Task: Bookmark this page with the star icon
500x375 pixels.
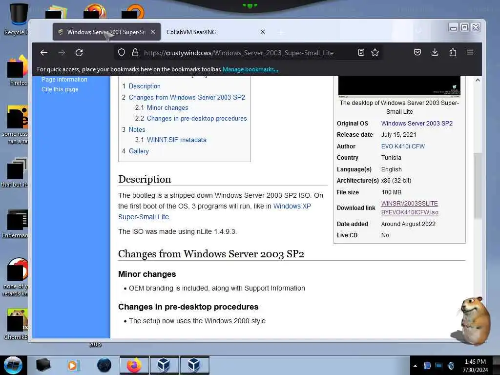Action: coord(375,52)
